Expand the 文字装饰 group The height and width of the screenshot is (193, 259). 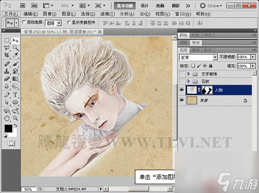pos(188,74)
